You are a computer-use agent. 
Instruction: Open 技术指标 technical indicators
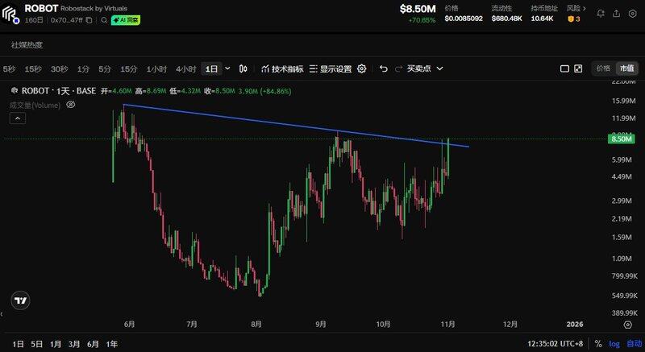[x=281, y=69]
